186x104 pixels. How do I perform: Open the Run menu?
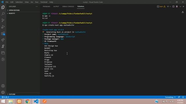click(37, 2)
